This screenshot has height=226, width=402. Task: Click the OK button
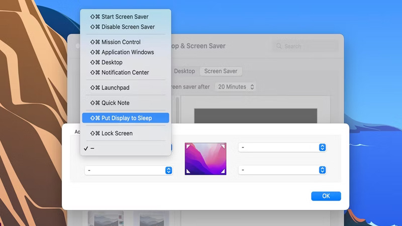click(326, 196)
